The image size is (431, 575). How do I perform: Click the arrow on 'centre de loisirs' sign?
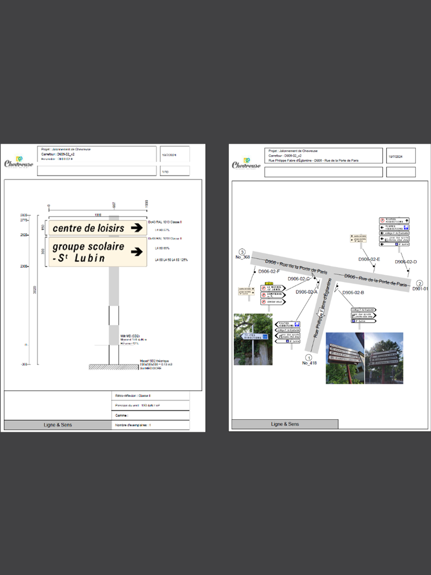pos(136,228)
